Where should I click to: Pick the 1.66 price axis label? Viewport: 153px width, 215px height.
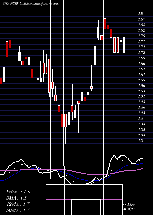click(141, 64)
